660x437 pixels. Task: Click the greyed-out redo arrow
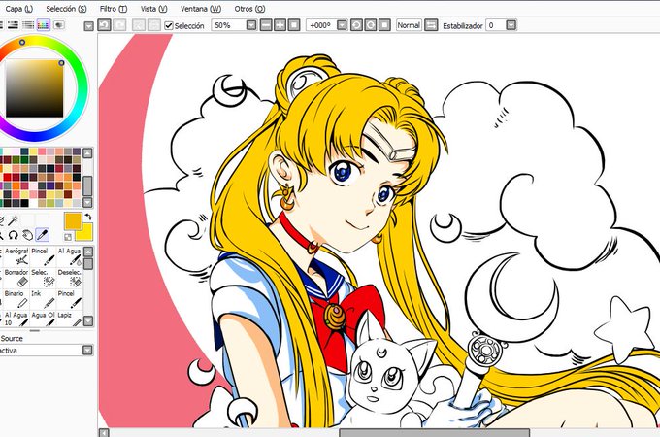[119, 25]
